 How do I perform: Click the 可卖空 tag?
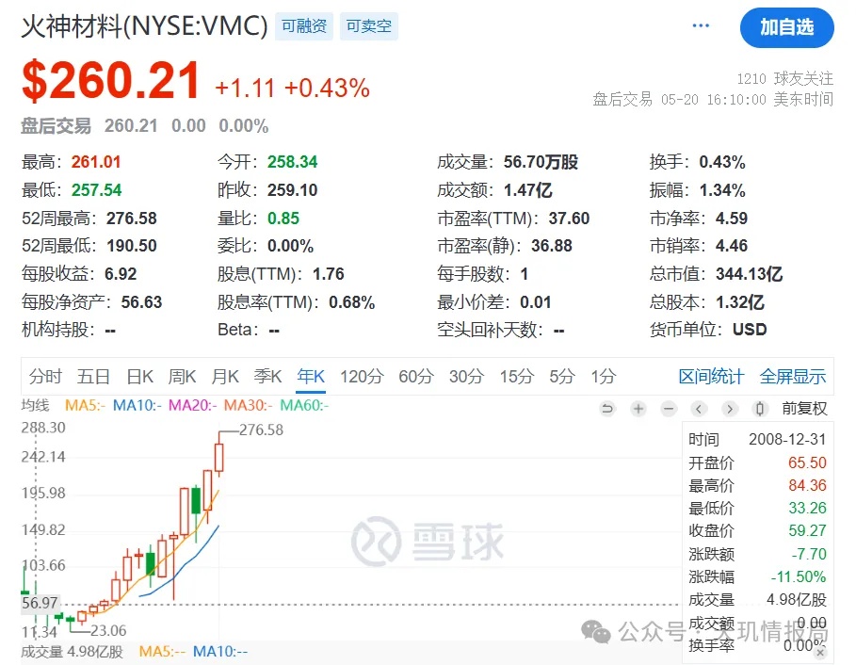point(368,26)
